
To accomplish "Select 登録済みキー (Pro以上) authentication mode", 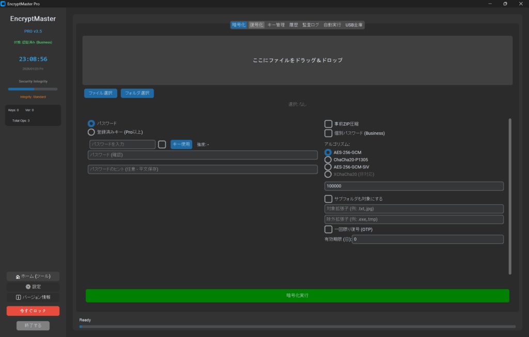I will click(x=90, y=132).
